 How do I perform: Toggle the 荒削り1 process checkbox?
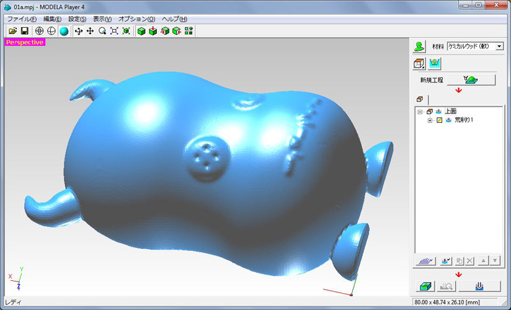[x=438, y=120]
